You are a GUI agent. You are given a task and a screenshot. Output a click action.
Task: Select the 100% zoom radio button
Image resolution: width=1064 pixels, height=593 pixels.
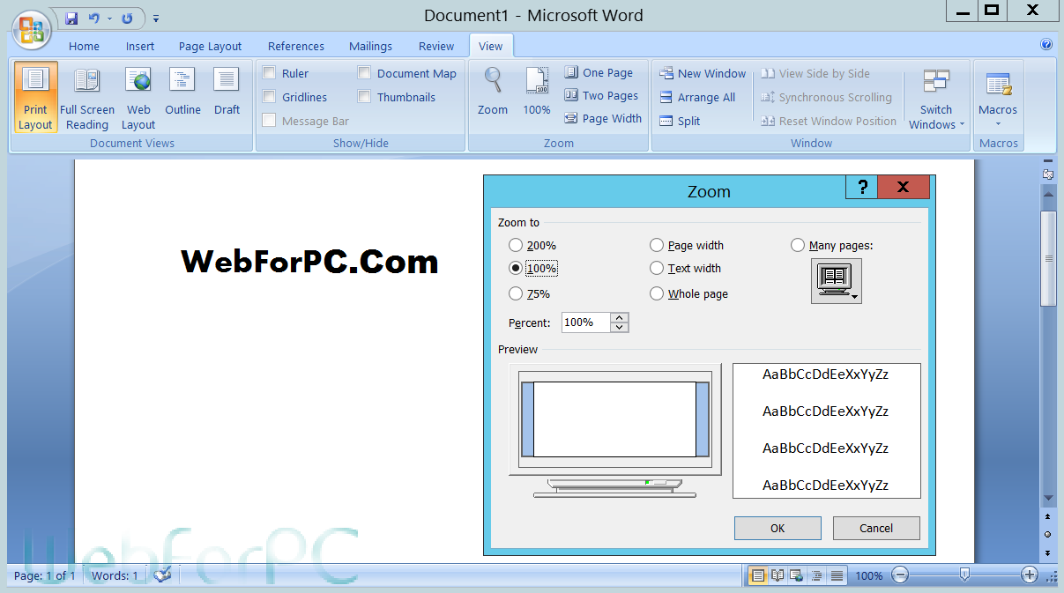click(516, 269)
